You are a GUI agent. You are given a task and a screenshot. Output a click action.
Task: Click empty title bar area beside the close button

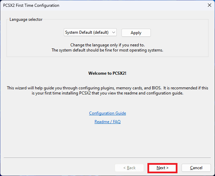click(154, 5)
